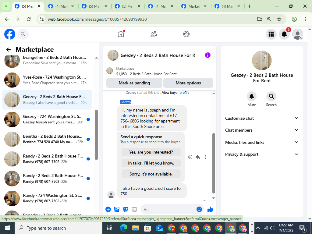The width and height of the screenshot is (312, 234).
Task: Open View buyer profile link
Action: click(175, 93)
